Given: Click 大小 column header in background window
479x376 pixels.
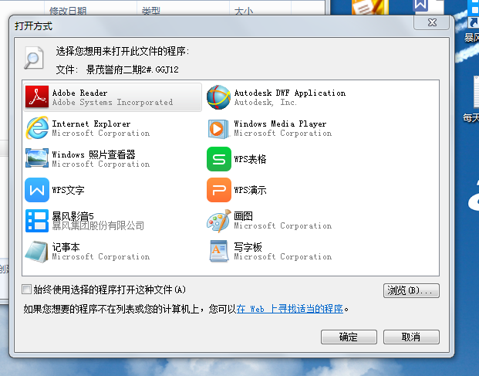Looking at the screenshot, I should pyautogui.click(x=244, y=11).
